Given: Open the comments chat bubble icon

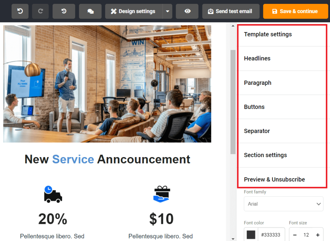Looking at the screenshot, I should (90, 11).
